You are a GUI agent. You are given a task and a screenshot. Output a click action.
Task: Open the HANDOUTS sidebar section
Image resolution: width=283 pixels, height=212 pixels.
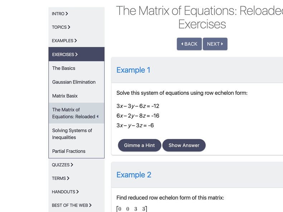[x=65, y=192]
